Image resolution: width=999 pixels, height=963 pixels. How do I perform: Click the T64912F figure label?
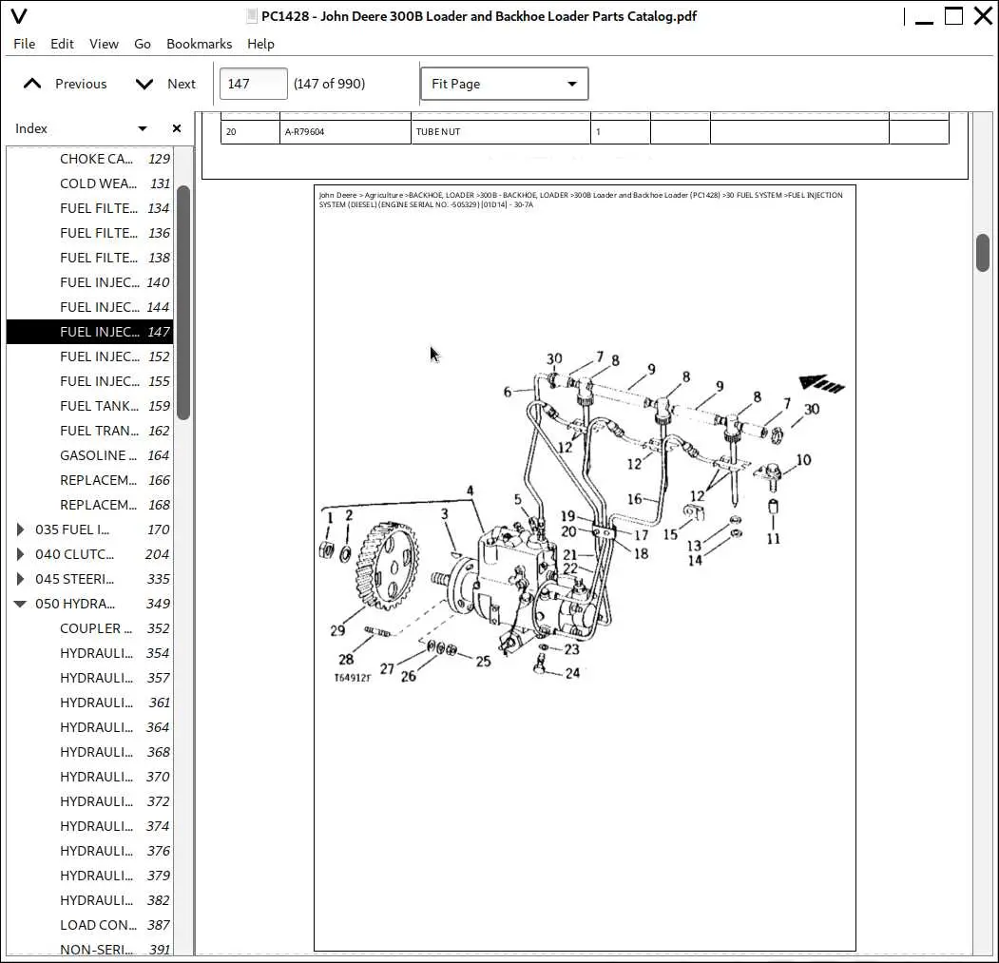[x=353, y=678]
